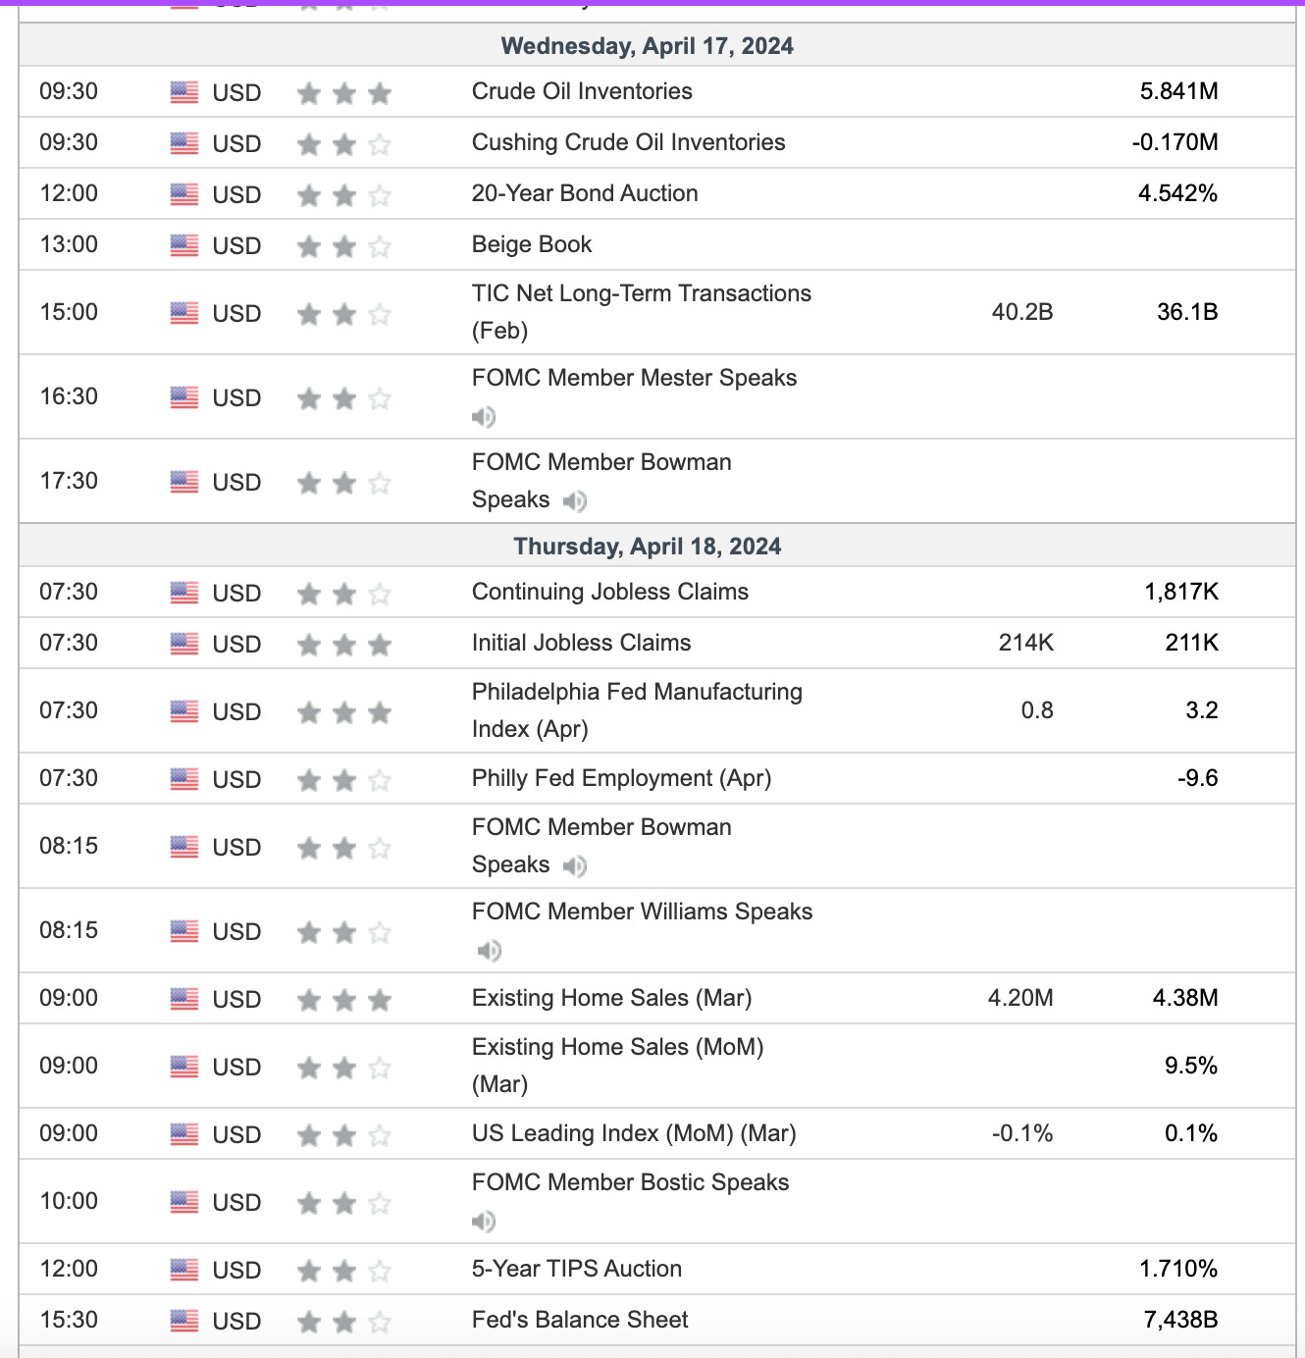1305x1358 pixels.
Task: Open 5-Year TIPS Auction event
Action: point(577,1269)
